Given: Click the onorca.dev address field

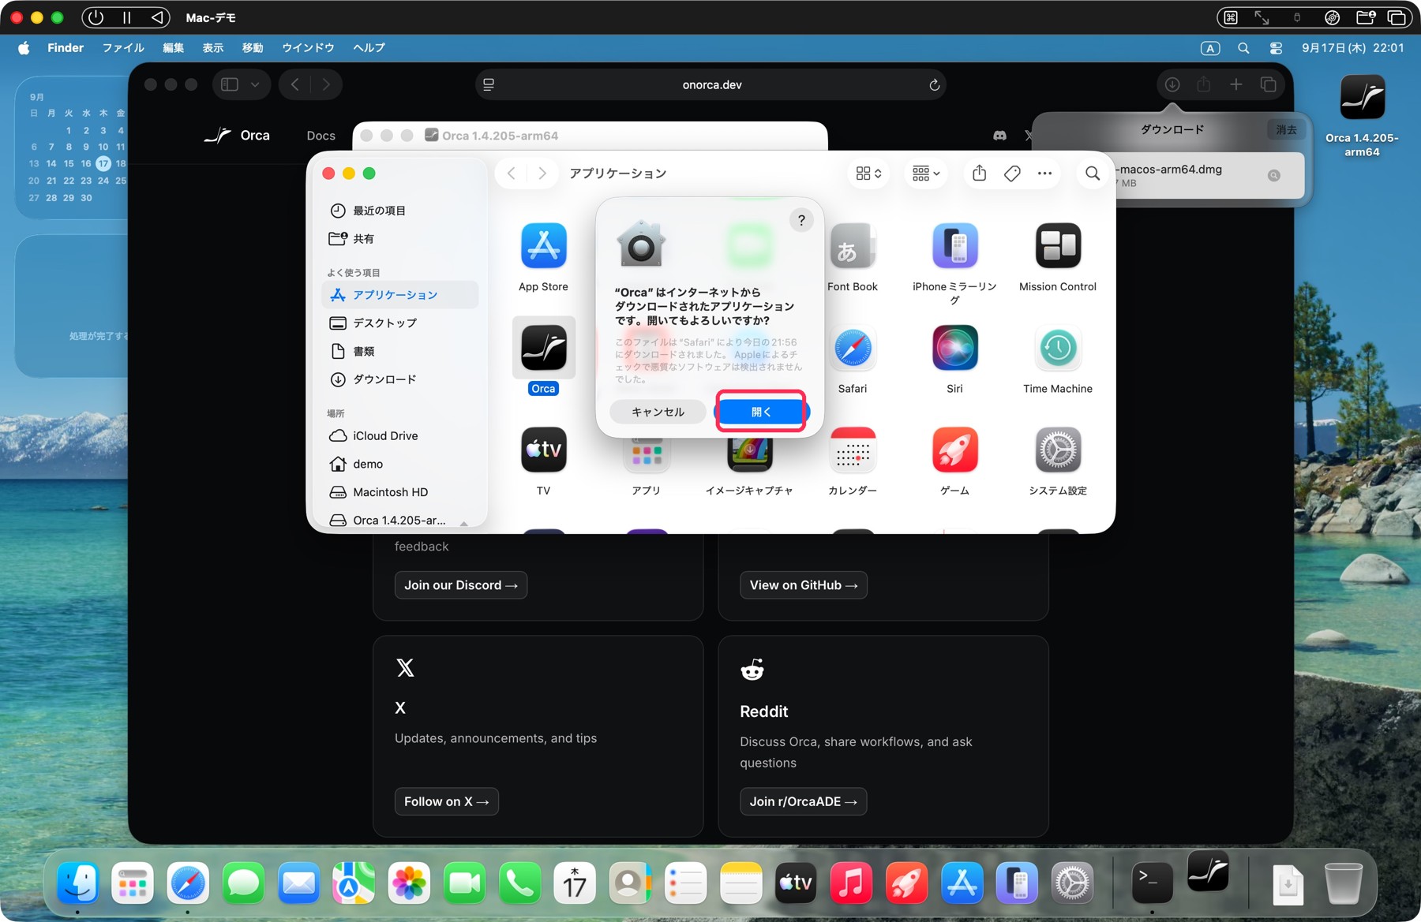Looking at the screenshot, I should coord(710,84).
